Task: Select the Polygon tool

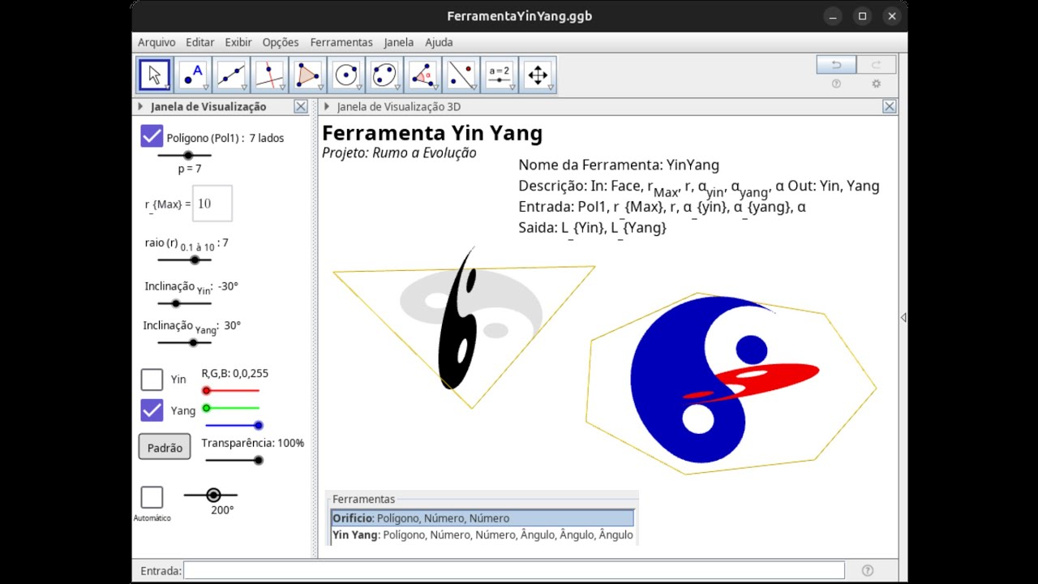Action: pos(307,75)
